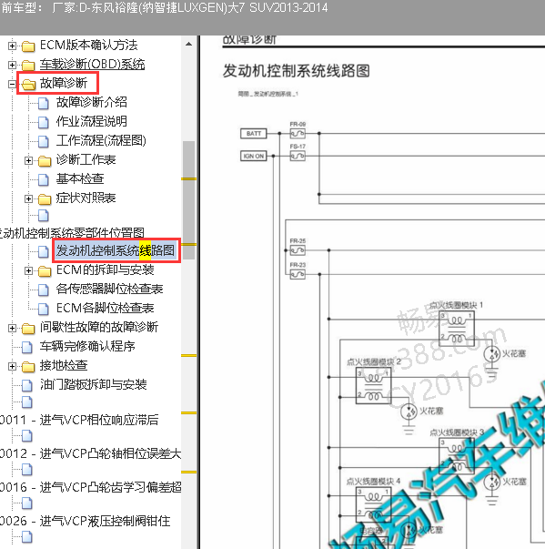
Task: Select the 接地检查 folder label
Action: click(x=64, y=365)
